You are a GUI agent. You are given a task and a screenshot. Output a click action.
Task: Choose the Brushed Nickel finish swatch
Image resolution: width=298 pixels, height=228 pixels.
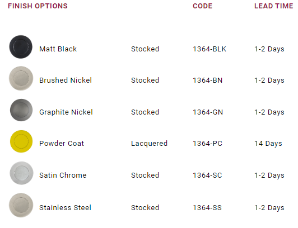coord(21,78)
